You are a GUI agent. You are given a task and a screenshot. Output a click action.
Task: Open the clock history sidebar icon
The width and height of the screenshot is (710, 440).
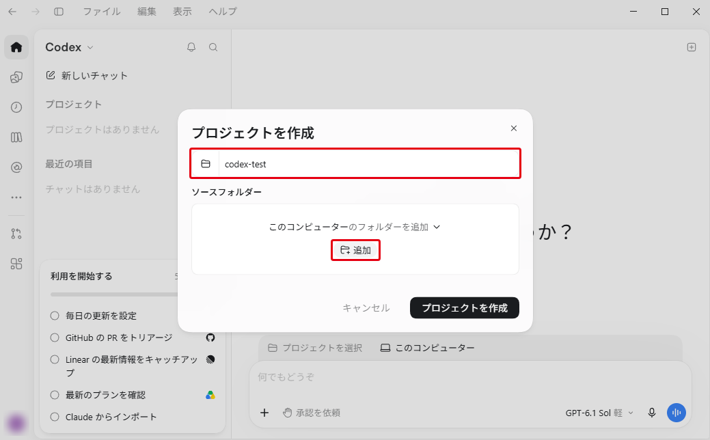coord(16,107)
